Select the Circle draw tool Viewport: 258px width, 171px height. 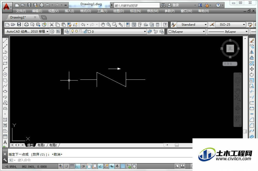coord(5,75)
